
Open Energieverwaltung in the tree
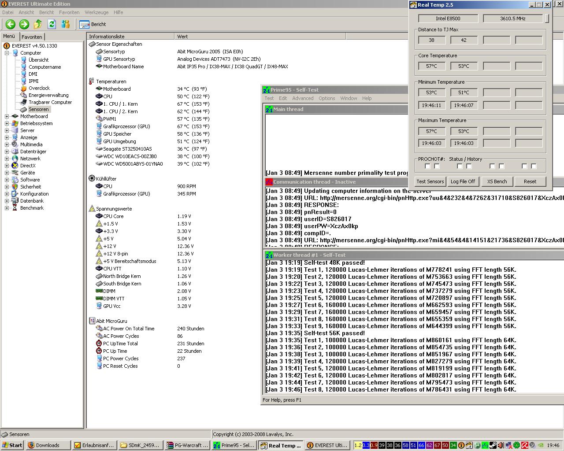[x=48, y=95]
